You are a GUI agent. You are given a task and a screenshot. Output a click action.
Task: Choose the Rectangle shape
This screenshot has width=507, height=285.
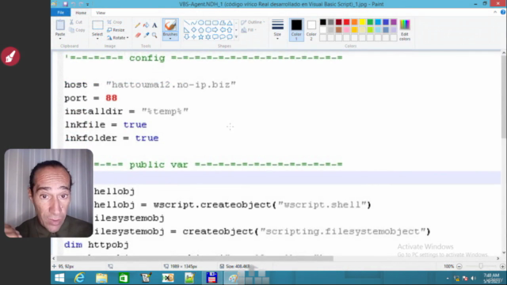click(208, 23)
